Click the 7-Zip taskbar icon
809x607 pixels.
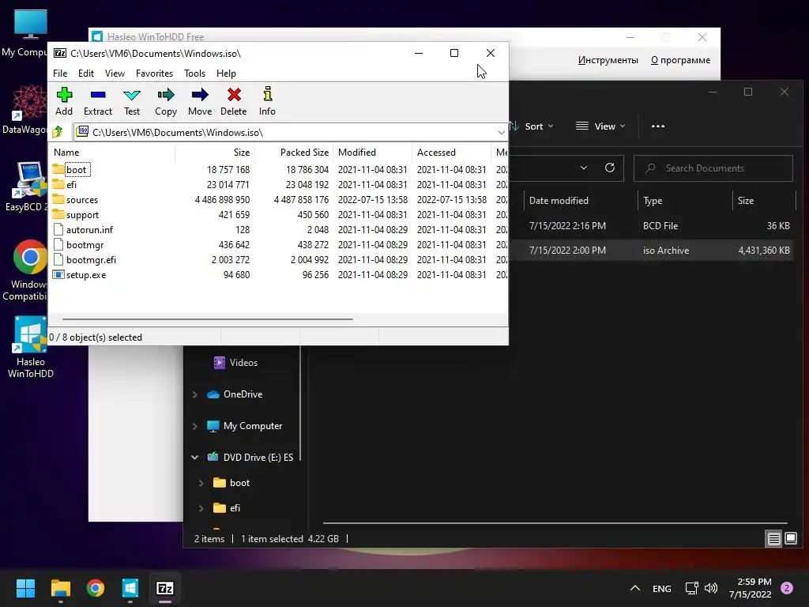[165, 588]
